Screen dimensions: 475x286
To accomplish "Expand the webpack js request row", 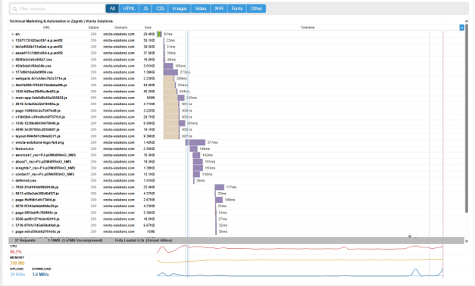I will 13,79.
